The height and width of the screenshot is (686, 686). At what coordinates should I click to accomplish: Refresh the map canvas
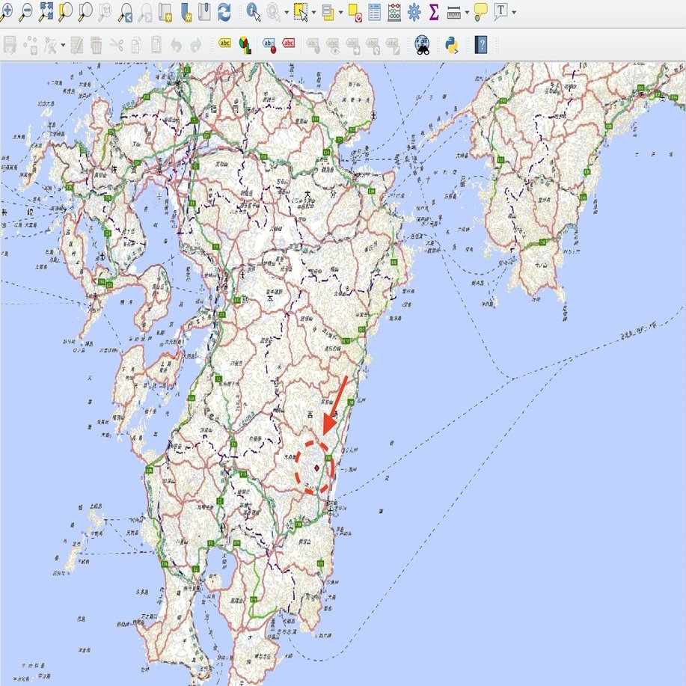pyautogui.click(x=224, y=12)
